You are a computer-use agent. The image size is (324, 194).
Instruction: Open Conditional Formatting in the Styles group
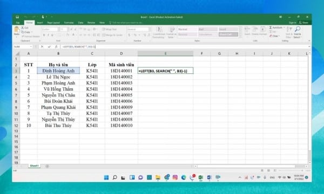pyautogui.click(x=159, y=32)
